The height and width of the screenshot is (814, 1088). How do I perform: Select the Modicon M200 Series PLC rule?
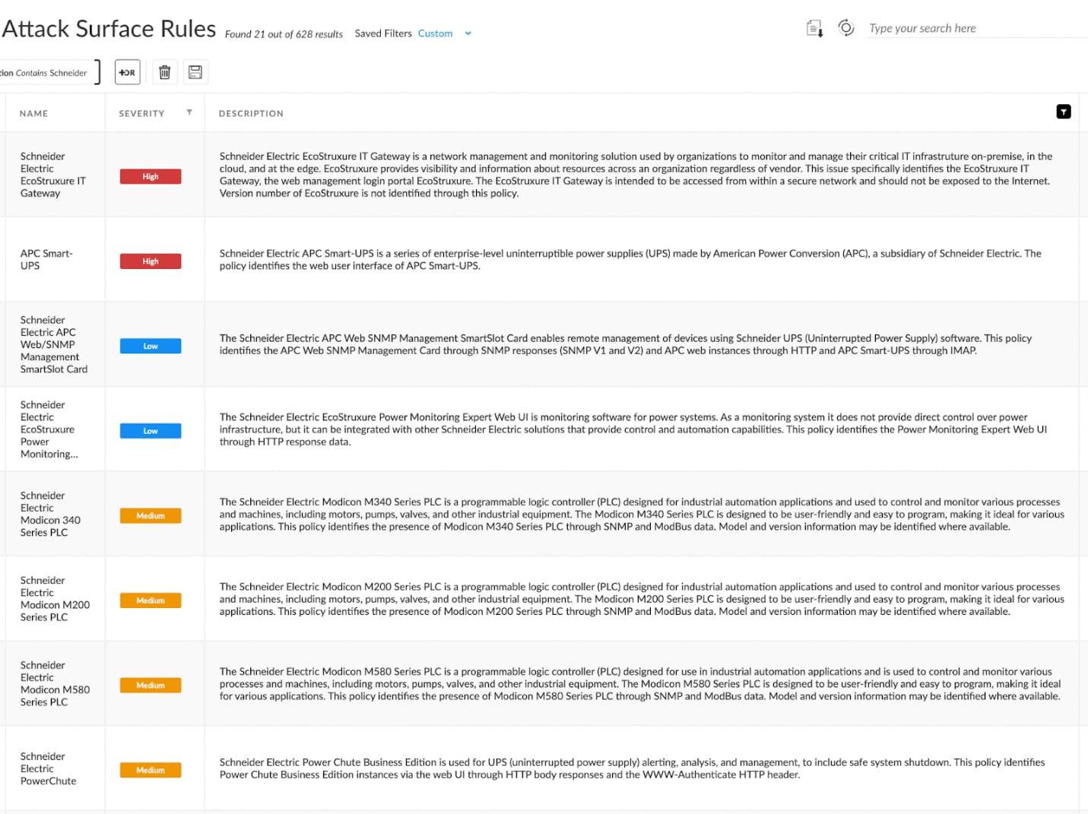pos(55,599)
